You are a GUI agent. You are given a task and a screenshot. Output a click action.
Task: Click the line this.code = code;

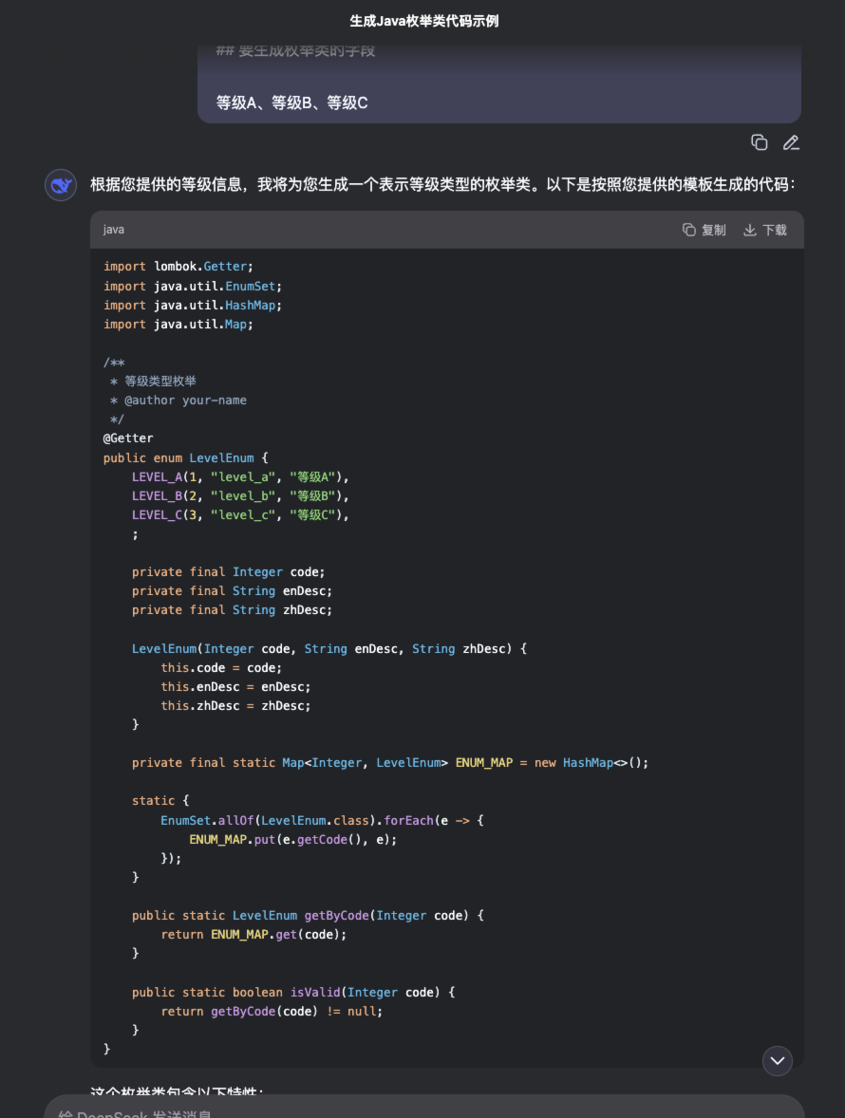[221, 668]
